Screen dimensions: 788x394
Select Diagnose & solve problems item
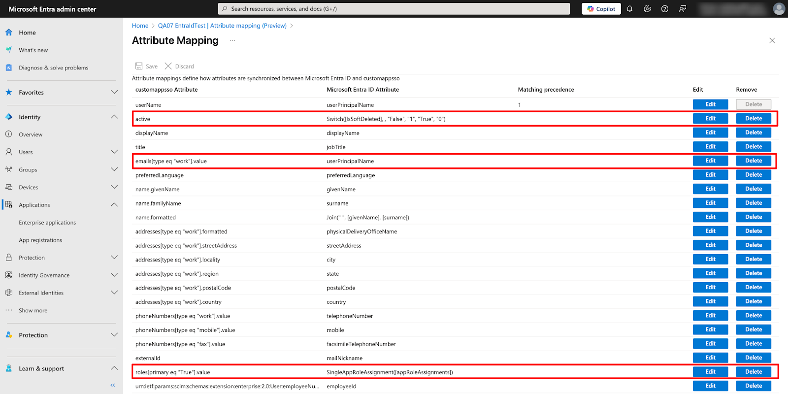pyautogui.click(x=54, y=68)
